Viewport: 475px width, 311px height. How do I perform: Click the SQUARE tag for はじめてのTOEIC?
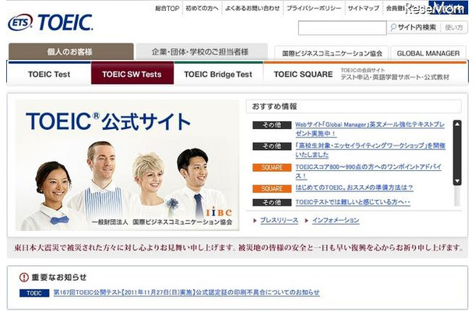pos(272,189)
